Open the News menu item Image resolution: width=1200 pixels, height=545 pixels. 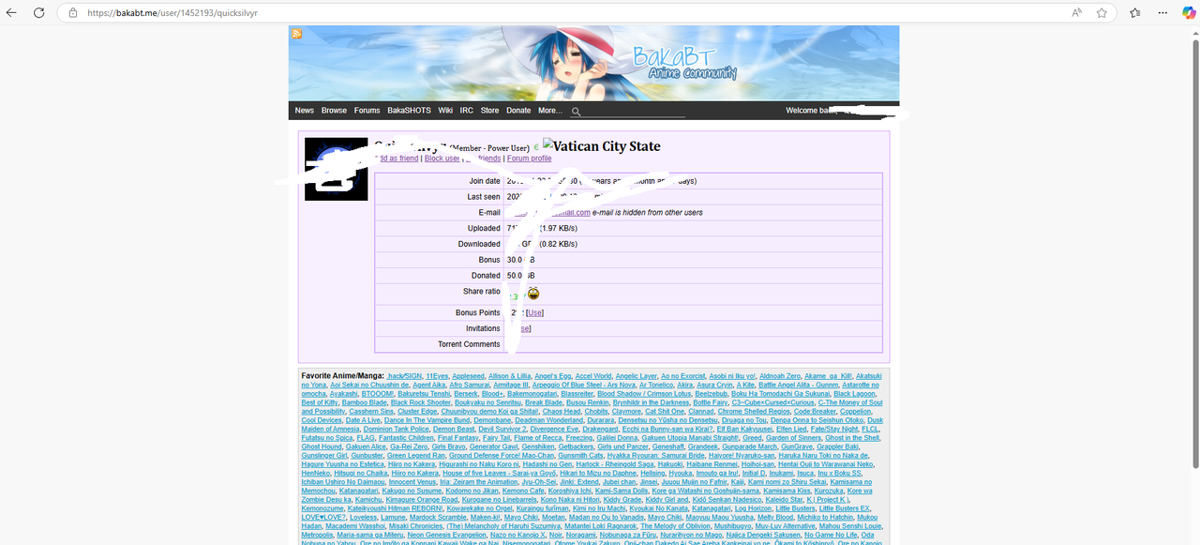(x=305, y=111)
